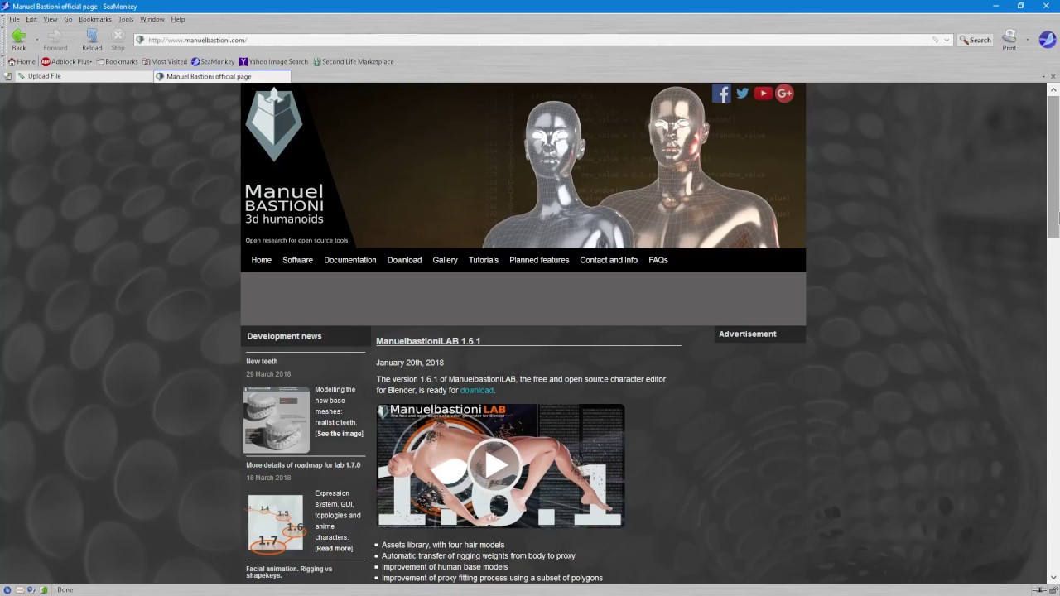Open the Help menu
Viewport: 1060px width, 596px height.
[x=178, y=19]
